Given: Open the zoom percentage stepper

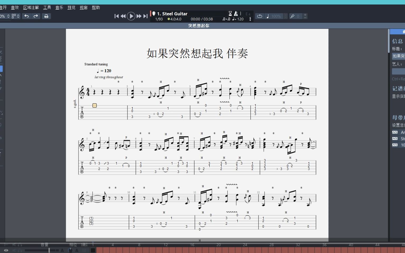Looking at the screenshot, I should pos(8,16).
